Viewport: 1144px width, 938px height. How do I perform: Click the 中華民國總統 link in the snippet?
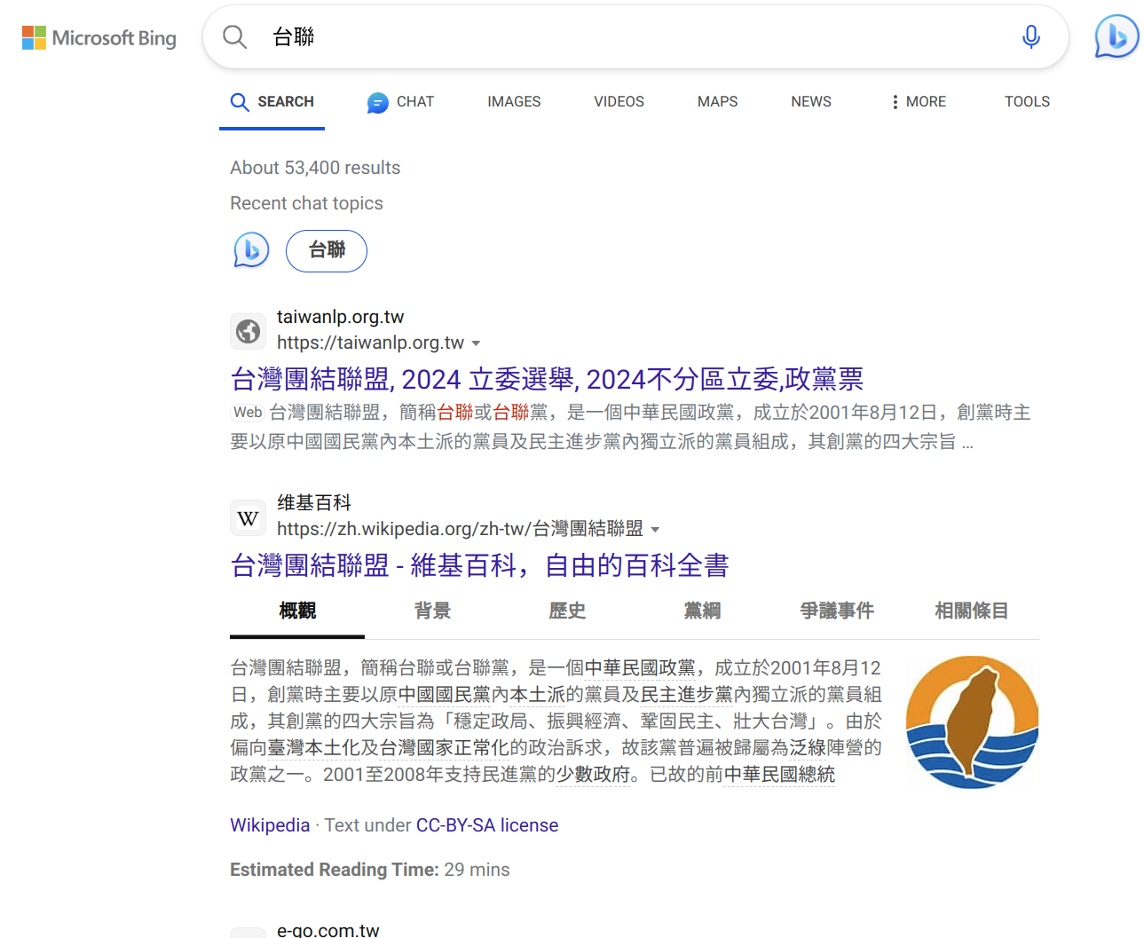pyautogui.click(x=779, y=774)
